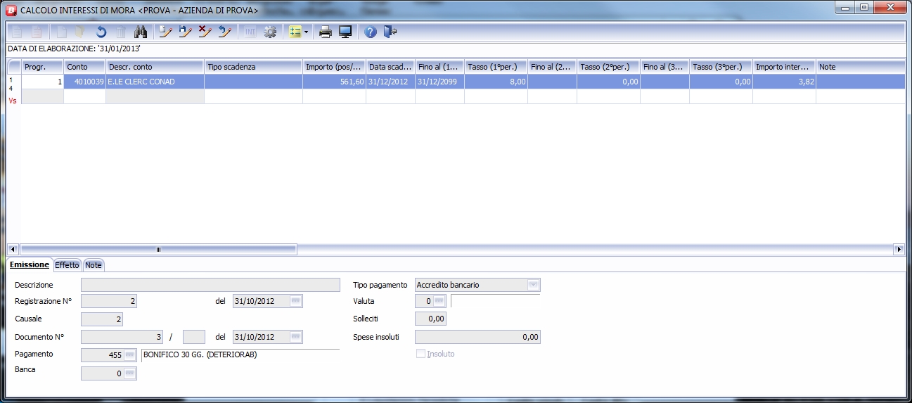Click the Solleciti field
This screenshot has width=912, height=403.
(x=431, y=319)
